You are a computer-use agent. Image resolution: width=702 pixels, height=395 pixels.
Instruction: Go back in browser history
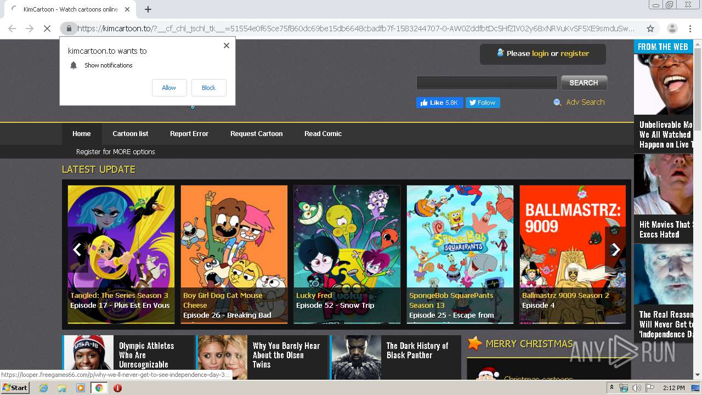point(12,29)
